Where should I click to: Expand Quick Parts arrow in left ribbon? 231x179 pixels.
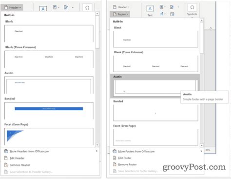pos(58,7)
